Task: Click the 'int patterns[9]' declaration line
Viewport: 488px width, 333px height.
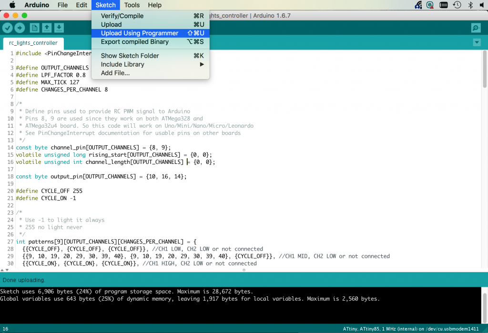Action: pyautogui.click(x=106, y=242)
